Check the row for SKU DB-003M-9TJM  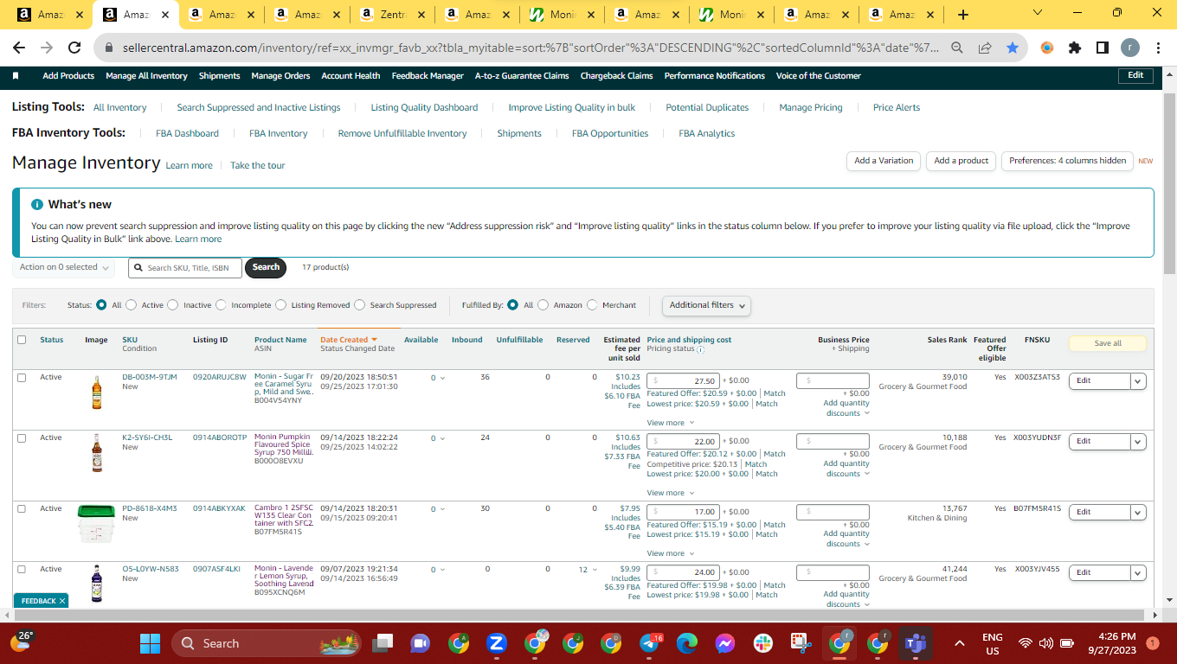pos(22,378)
